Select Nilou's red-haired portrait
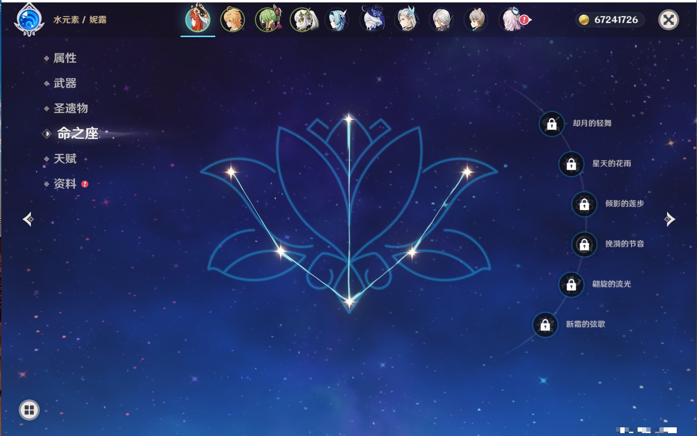697x436 pixels. (x=198, y=19)
